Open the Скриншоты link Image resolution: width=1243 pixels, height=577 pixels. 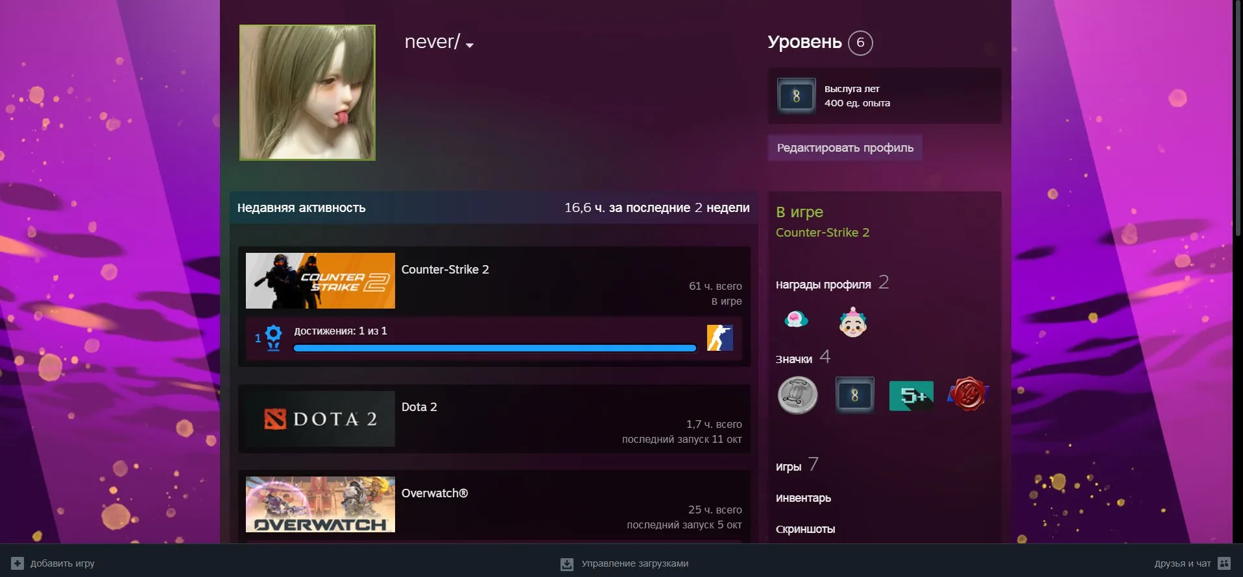pyautogui.click(x=805, y=529)
